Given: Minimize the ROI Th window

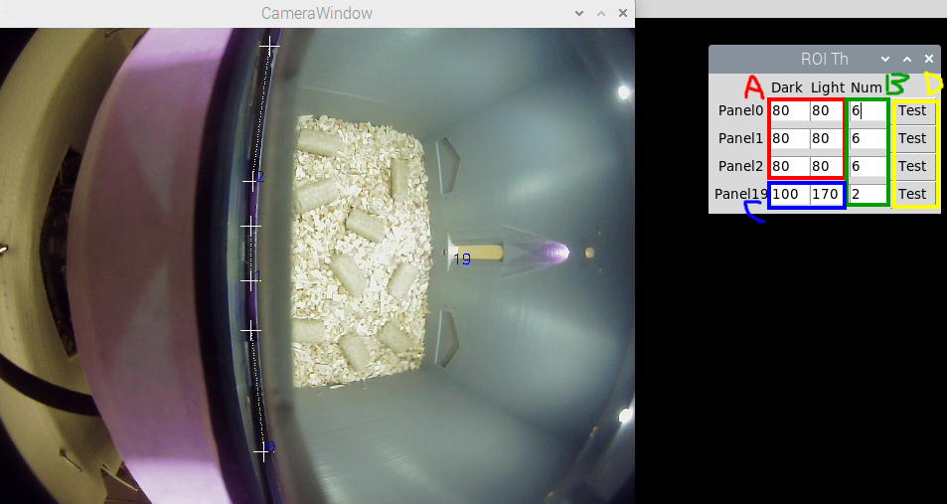Looking at the screenshot, I should tap(885, 60).
